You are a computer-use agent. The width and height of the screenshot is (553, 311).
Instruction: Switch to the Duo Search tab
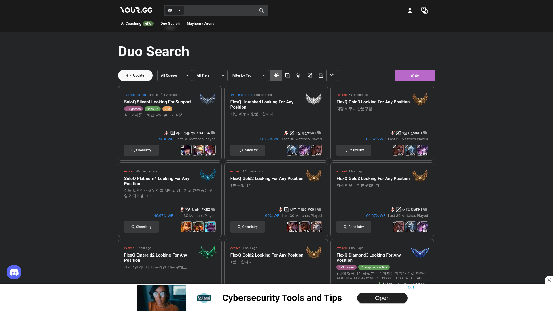(x=170, y=24)
